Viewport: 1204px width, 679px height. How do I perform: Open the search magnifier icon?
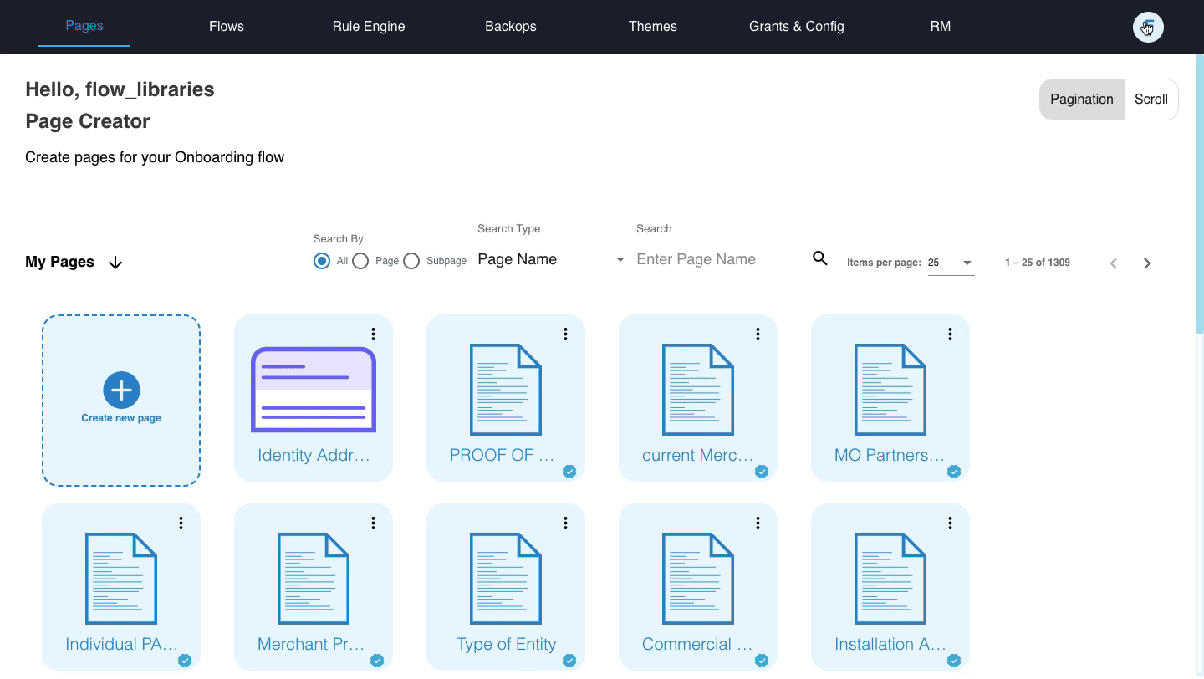[x=820, y=259]
